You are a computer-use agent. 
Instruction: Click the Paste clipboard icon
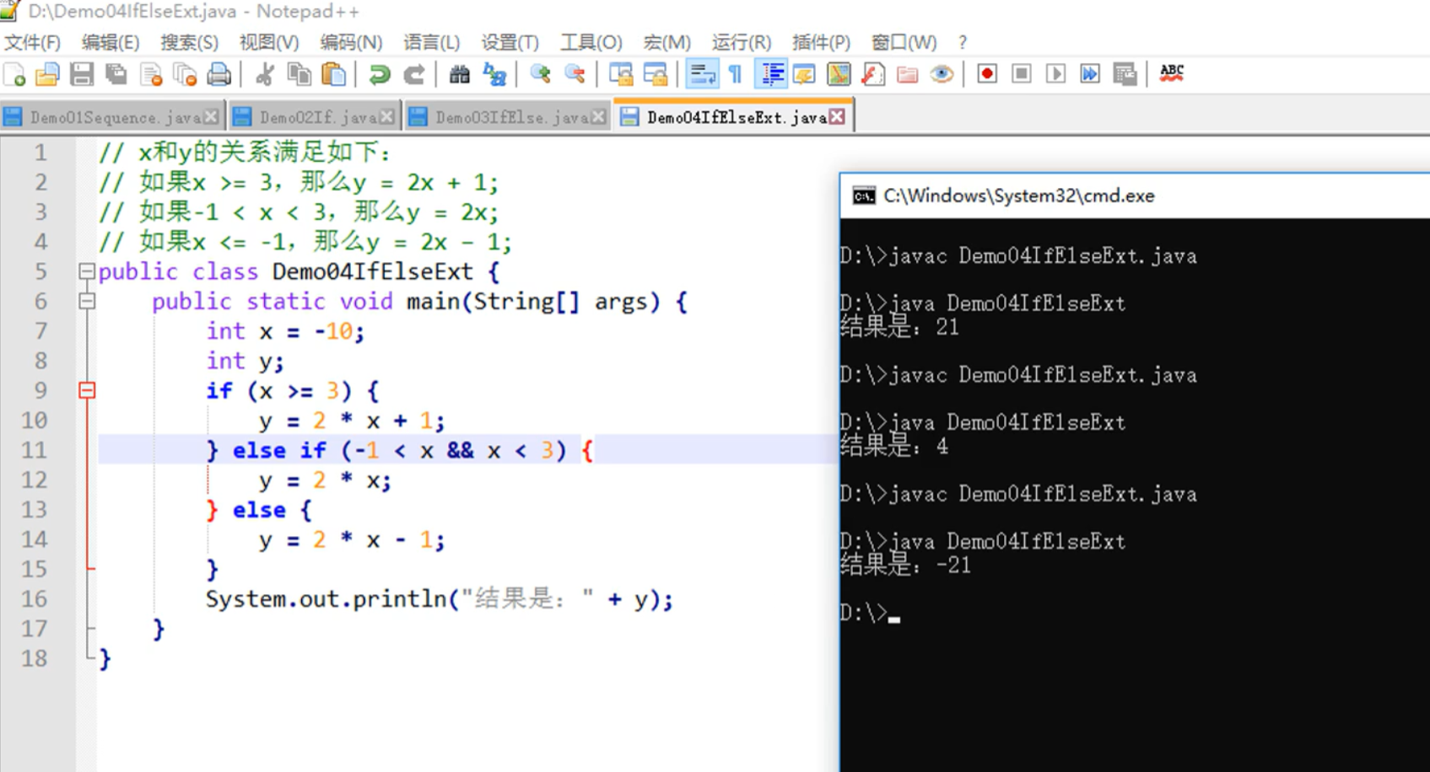[x=334, y=75]
